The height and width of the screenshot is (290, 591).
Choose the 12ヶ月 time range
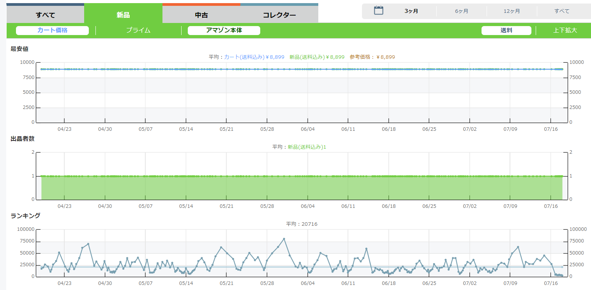point(512,11)
